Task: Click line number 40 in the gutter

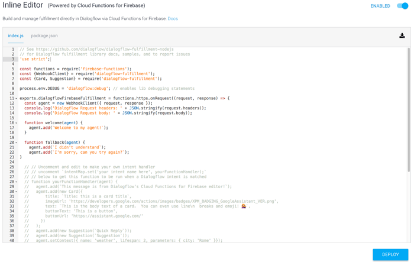Action: (x=11, y=241)
